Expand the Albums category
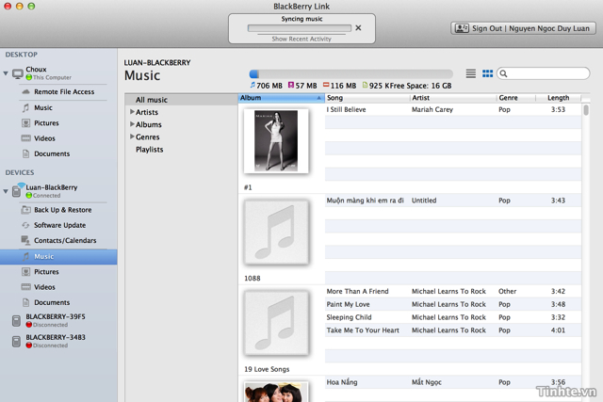Viewport: 603px width, 402px height. pyautogui.click(x=132, y=124)
